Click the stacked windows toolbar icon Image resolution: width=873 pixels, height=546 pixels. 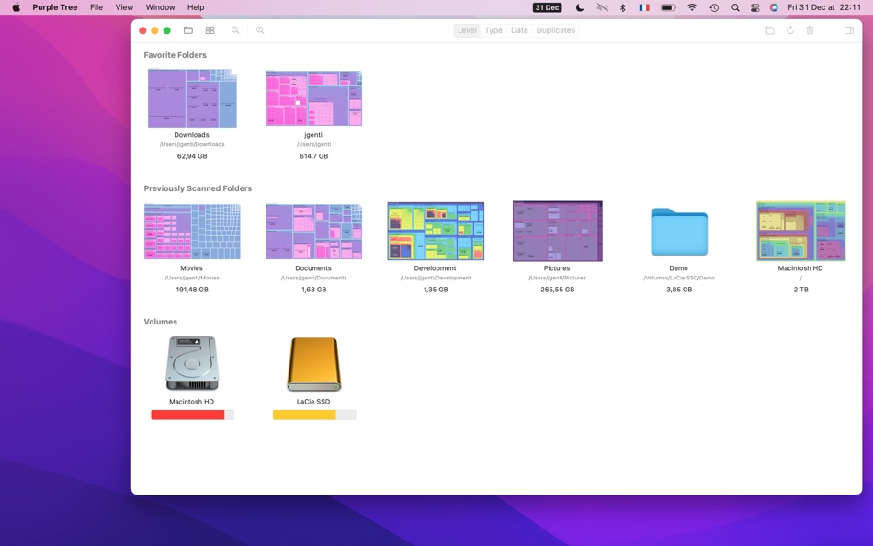click(x=769, y=30)
